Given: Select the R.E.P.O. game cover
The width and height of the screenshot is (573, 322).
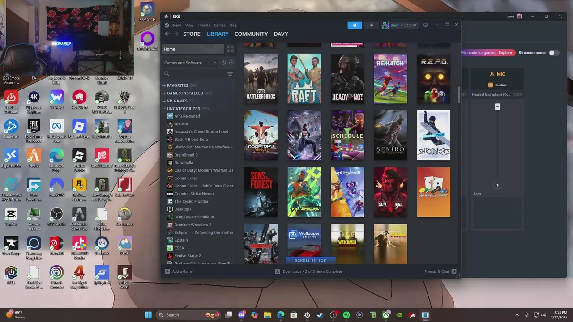Looking at the screenshot, I should (434, 79).
